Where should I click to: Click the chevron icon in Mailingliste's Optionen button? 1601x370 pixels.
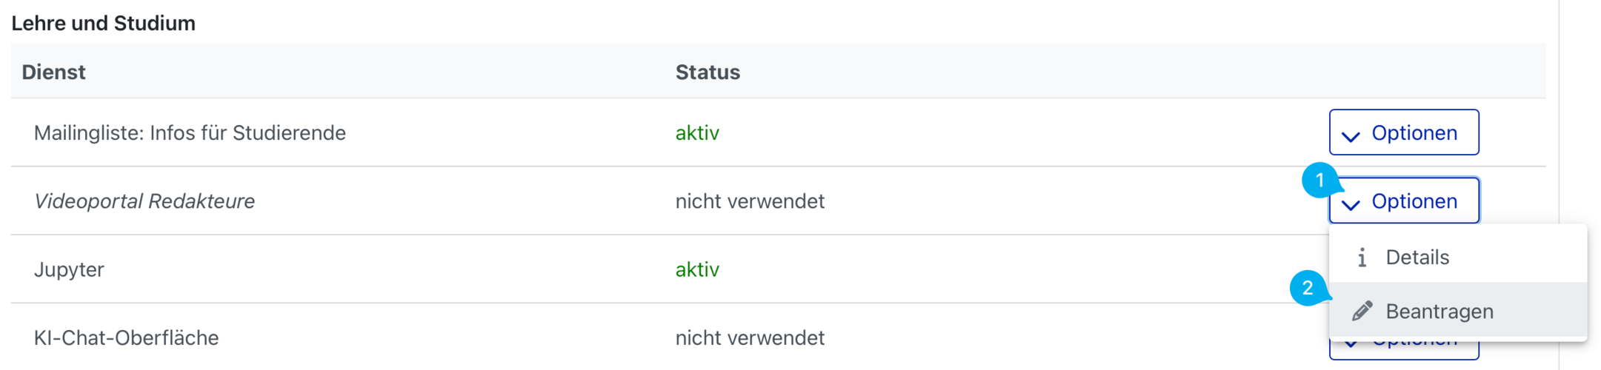(x=1351, y=135)
